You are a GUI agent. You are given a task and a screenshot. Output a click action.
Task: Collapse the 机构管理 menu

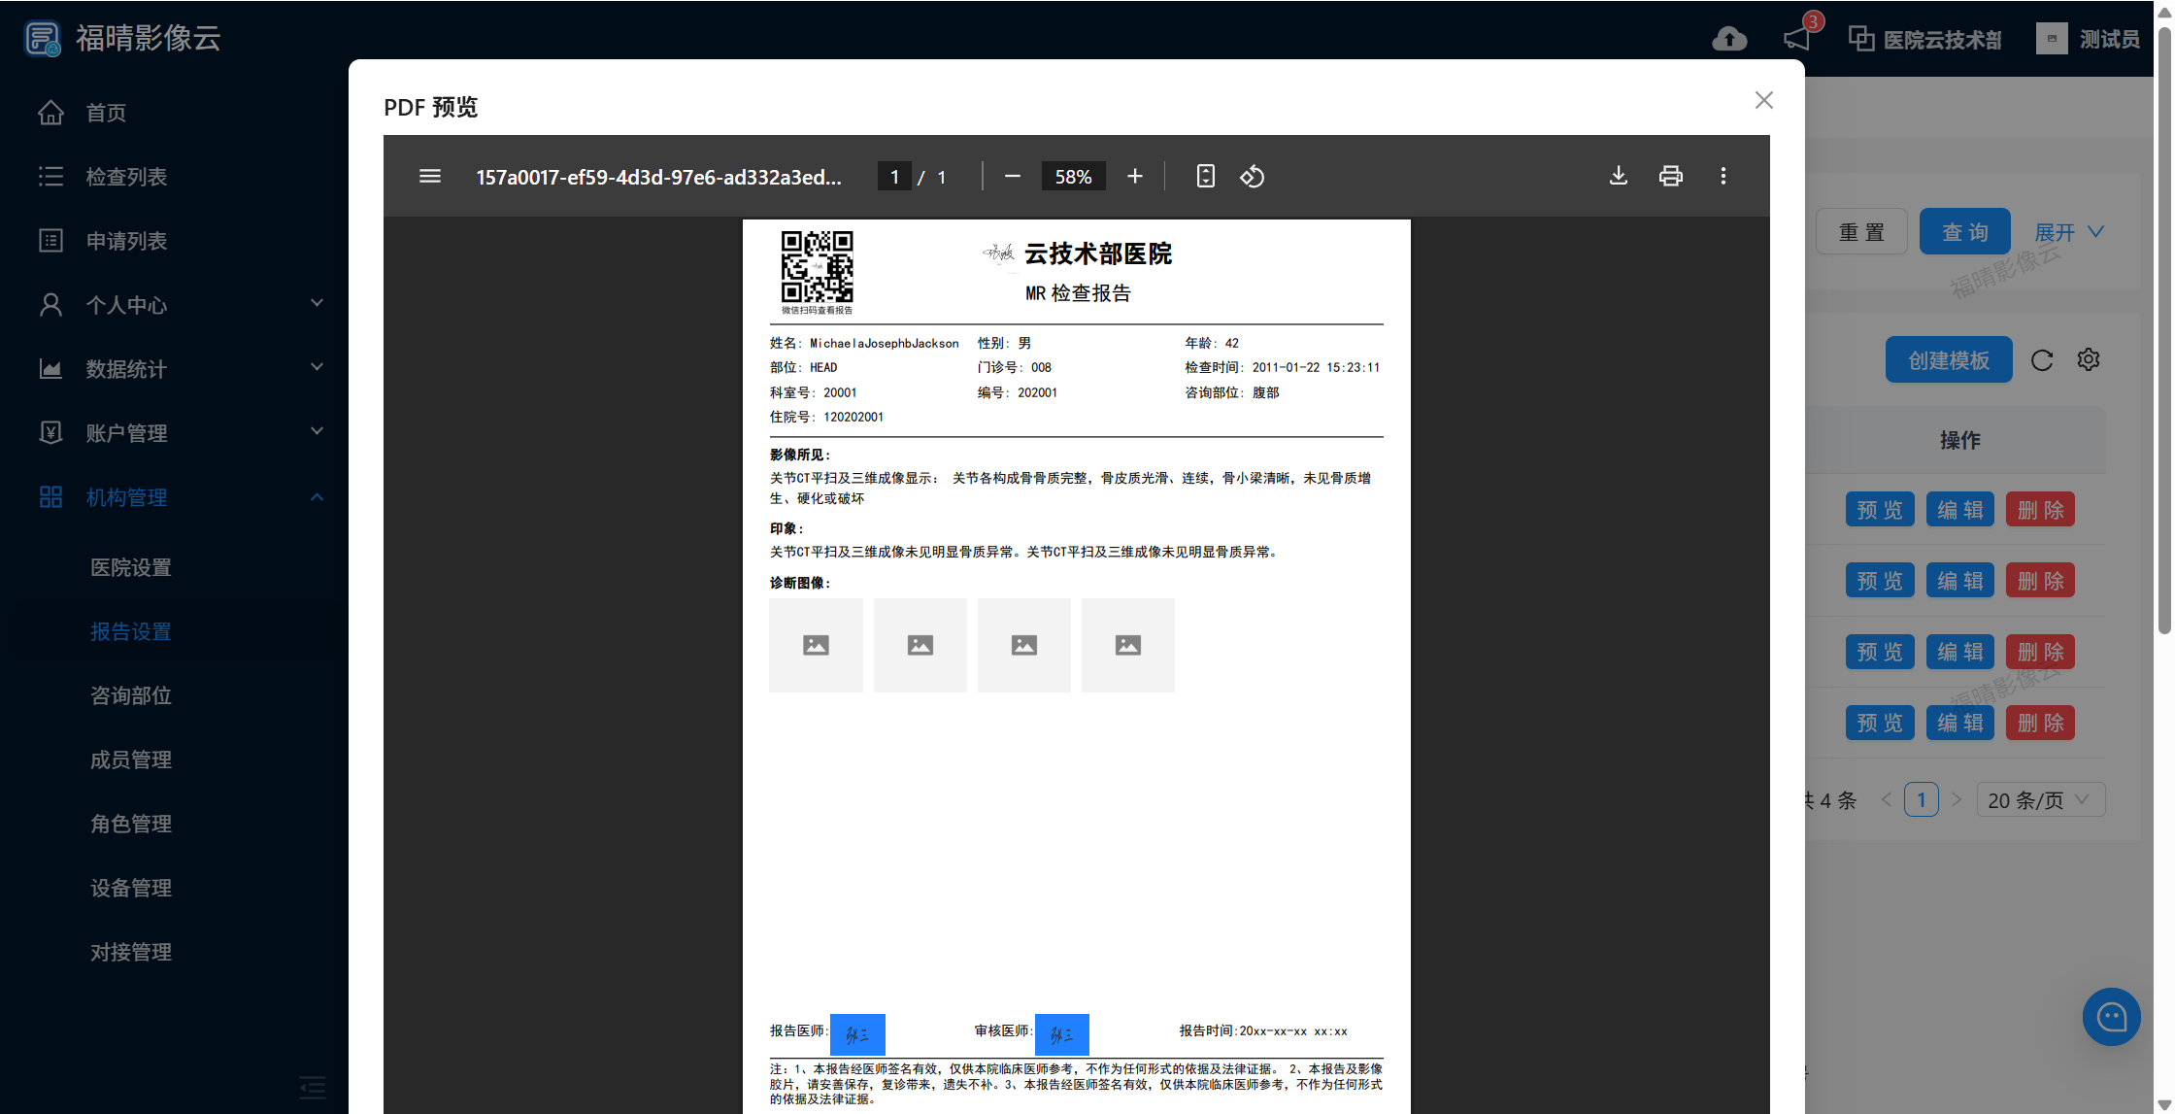[x=180, y=496]
